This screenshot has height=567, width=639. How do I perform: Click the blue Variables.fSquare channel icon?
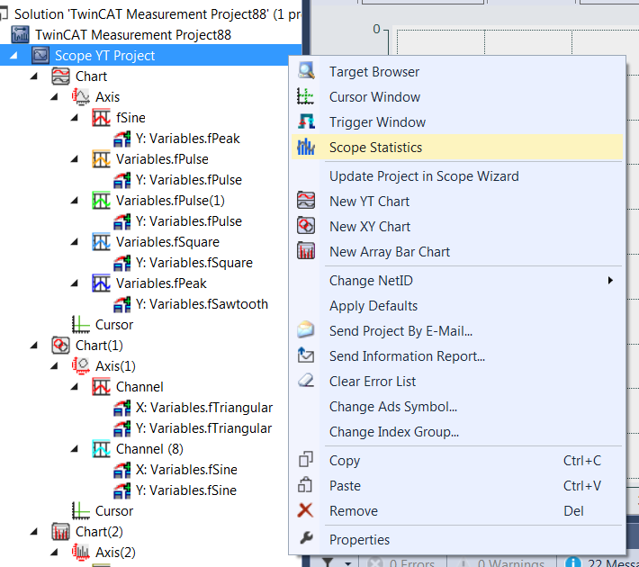(101, 242)
